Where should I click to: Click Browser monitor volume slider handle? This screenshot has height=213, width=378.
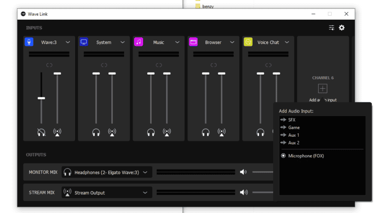point(206,73)
